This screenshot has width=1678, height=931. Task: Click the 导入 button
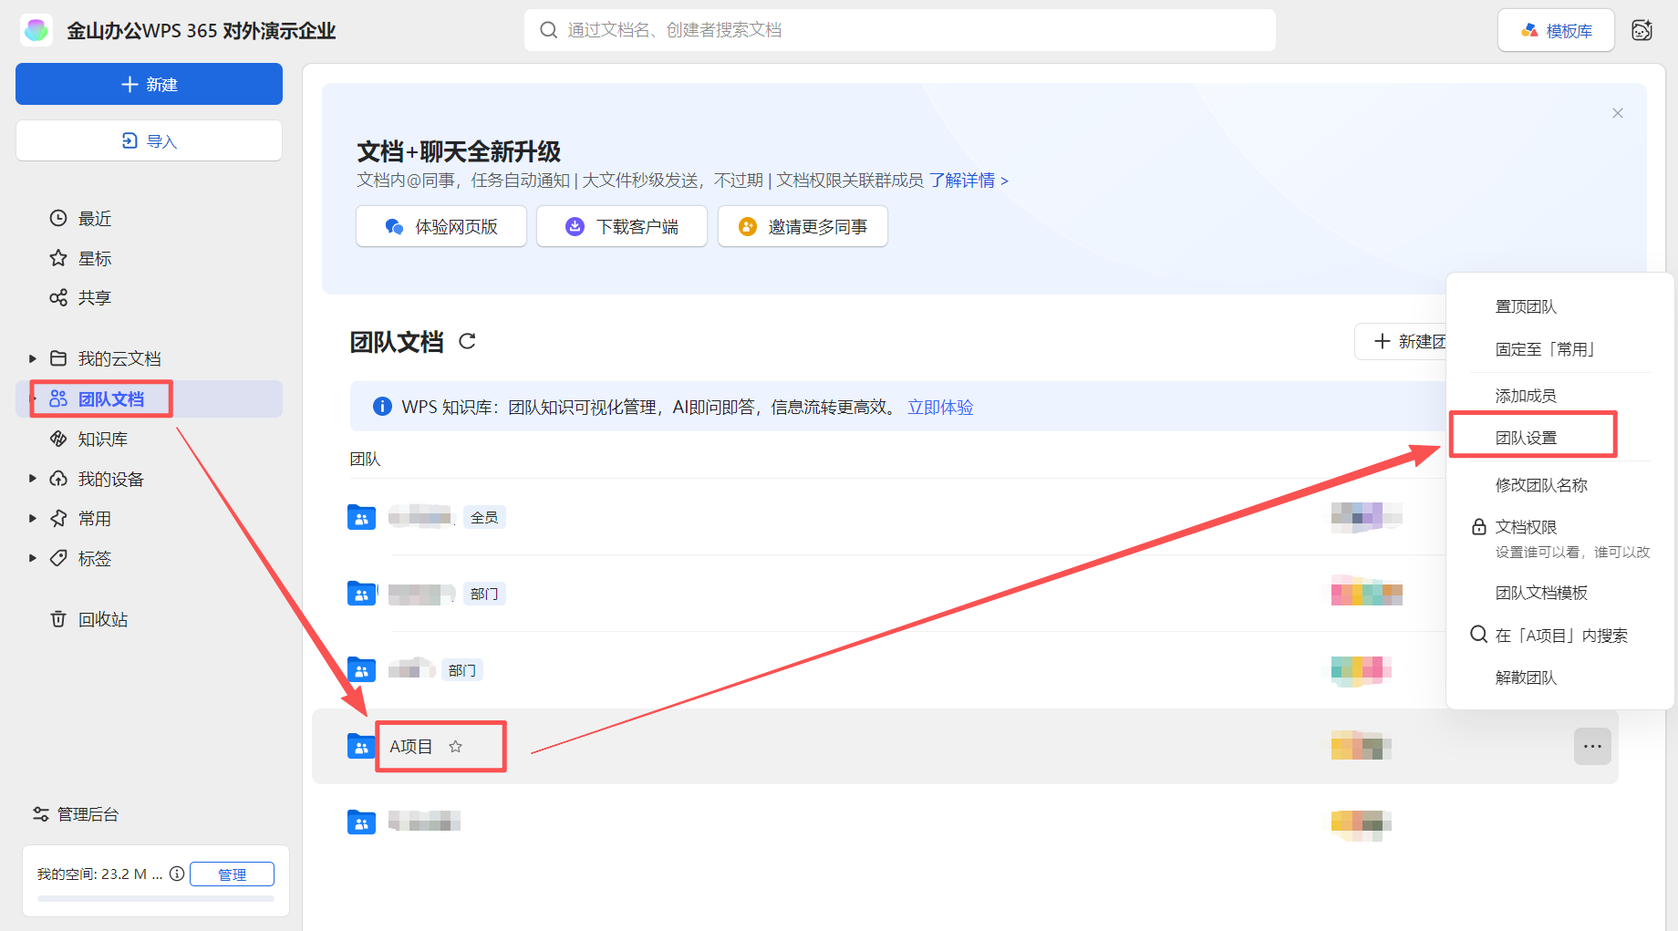tap(149, 140)
